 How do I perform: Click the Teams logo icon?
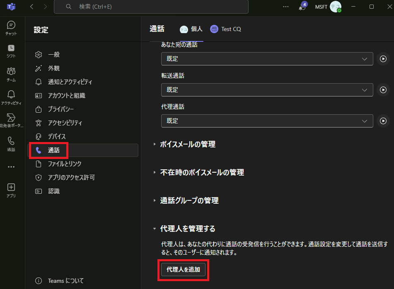11,7
